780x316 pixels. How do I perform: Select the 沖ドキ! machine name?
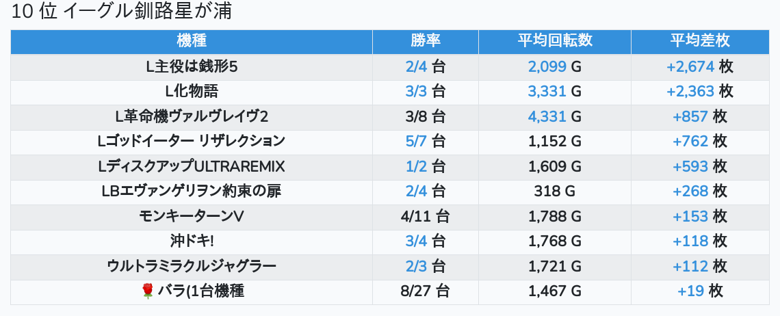[x=192, y=241]
